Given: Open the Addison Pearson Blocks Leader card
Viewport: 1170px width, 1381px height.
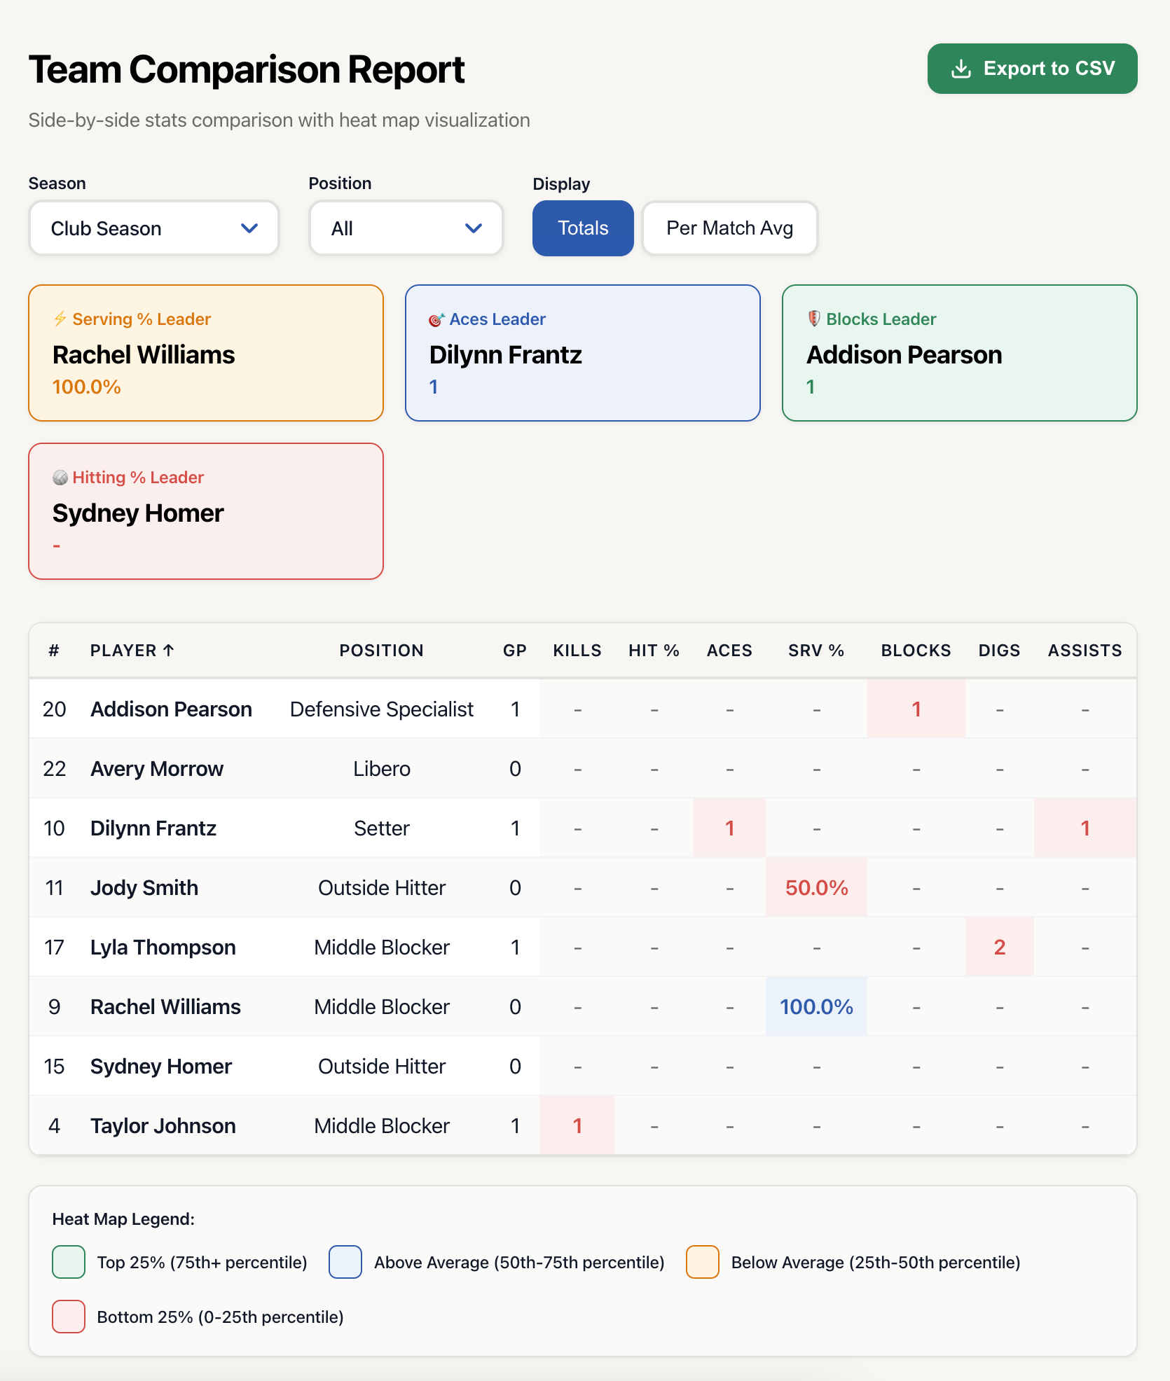Looking at the screenshot, I should (959, 353).
